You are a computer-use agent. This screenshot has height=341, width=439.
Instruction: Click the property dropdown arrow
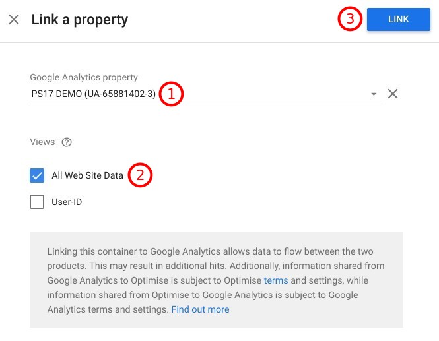click(x=374, y=94)
